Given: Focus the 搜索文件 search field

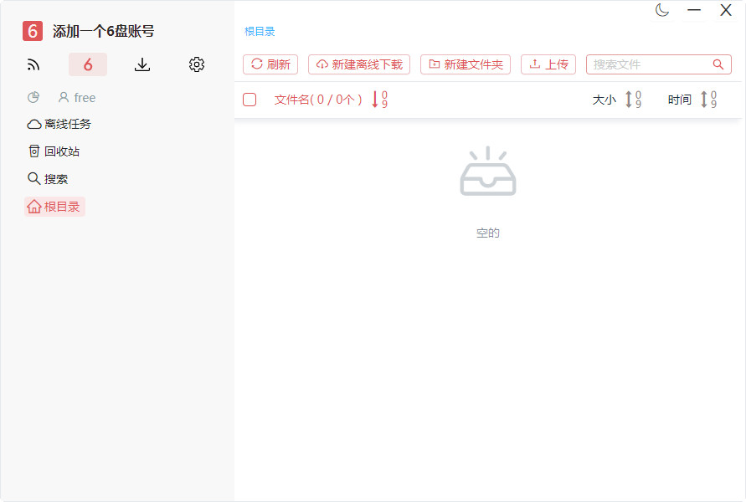Looking at the screenshot, I should pyautogui.click(x=649, y=64).
